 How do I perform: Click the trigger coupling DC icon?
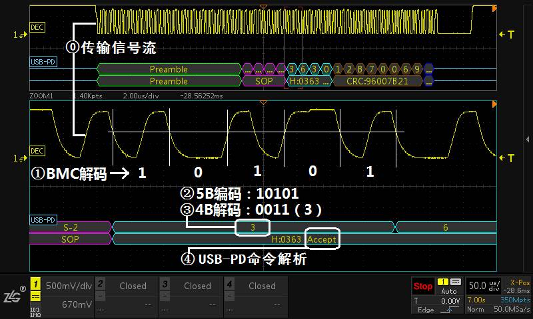coord(456,282)
